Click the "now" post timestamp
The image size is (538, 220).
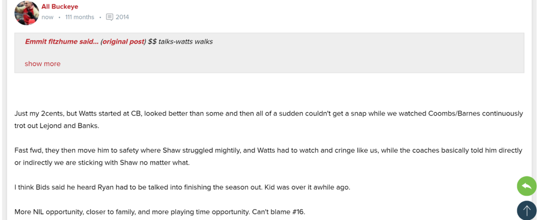[x=47, y=17]
